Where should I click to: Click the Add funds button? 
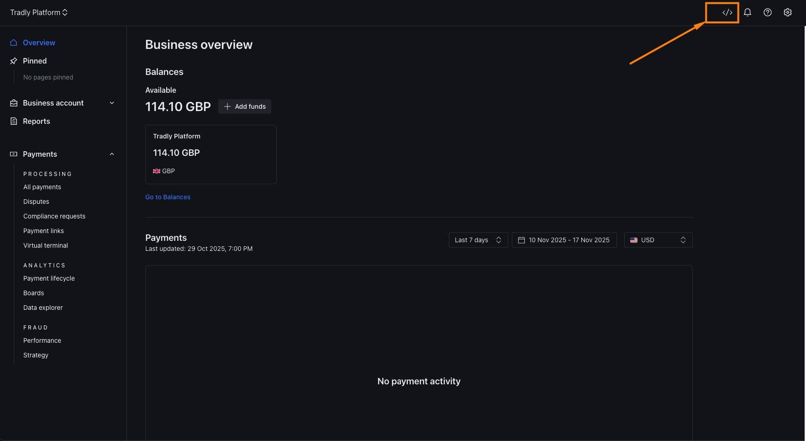pos(245,106)
